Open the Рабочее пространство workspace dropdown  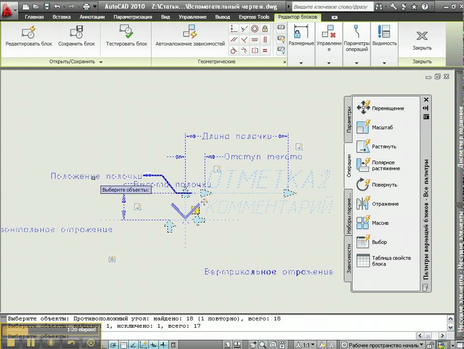(383, 345)
